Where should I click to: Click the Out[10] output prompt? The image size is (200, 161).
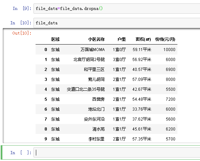22,33
